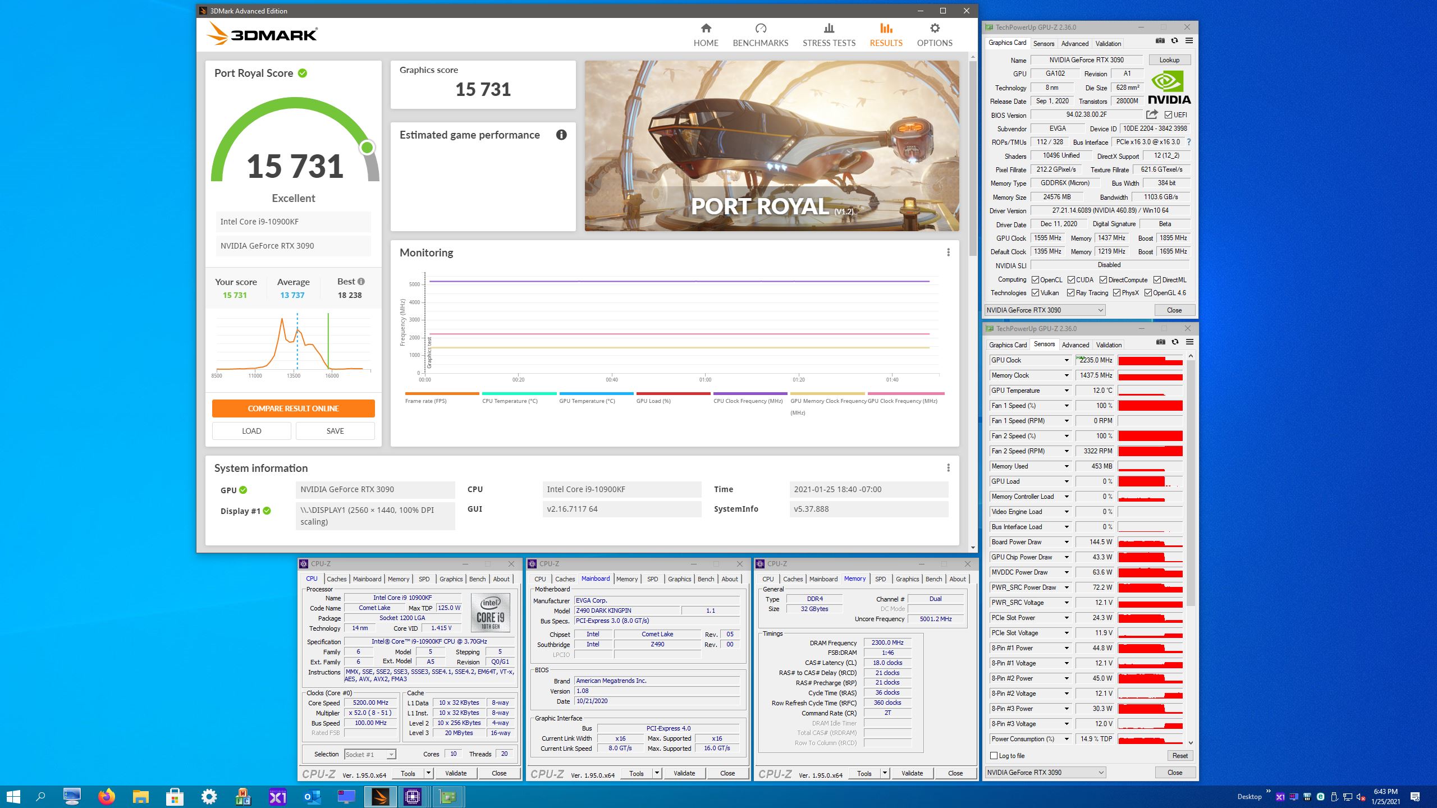Viewport: 1437px width, 808px height.
Task: Click the Options gear icon in 3DMark
Action: coord(934,28)
